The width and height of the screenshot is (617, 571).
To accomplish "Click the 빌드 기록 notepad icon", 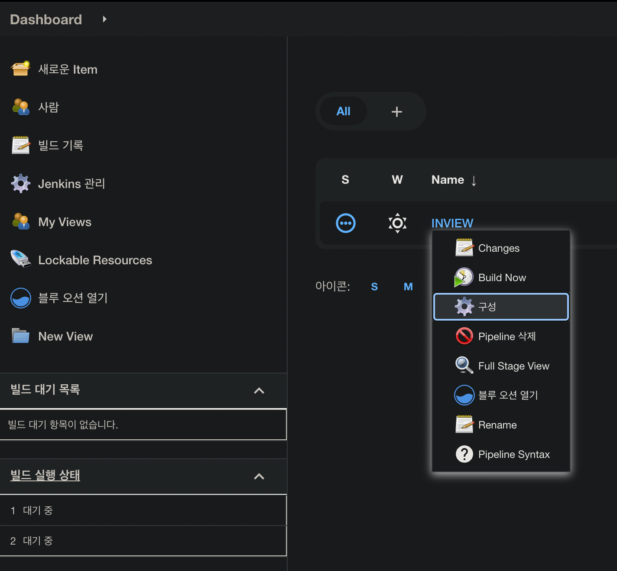I will pyautogui.click(x=20, y=145).
